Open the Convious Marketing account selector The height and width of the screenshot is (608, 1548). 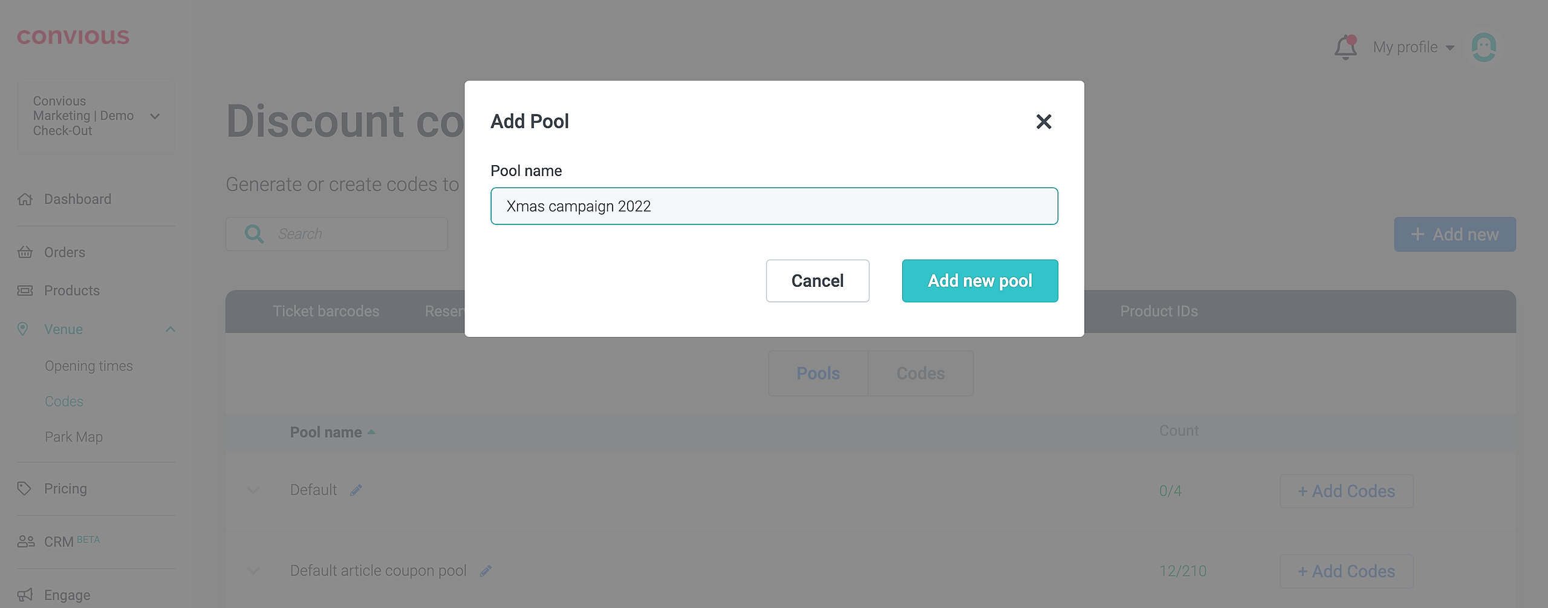[x=96, y=116]
